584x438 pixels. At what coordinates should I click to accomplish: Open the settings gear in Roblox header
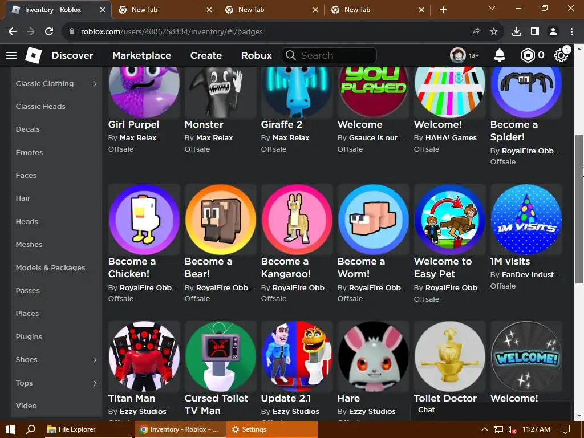(x=561, y=55)
